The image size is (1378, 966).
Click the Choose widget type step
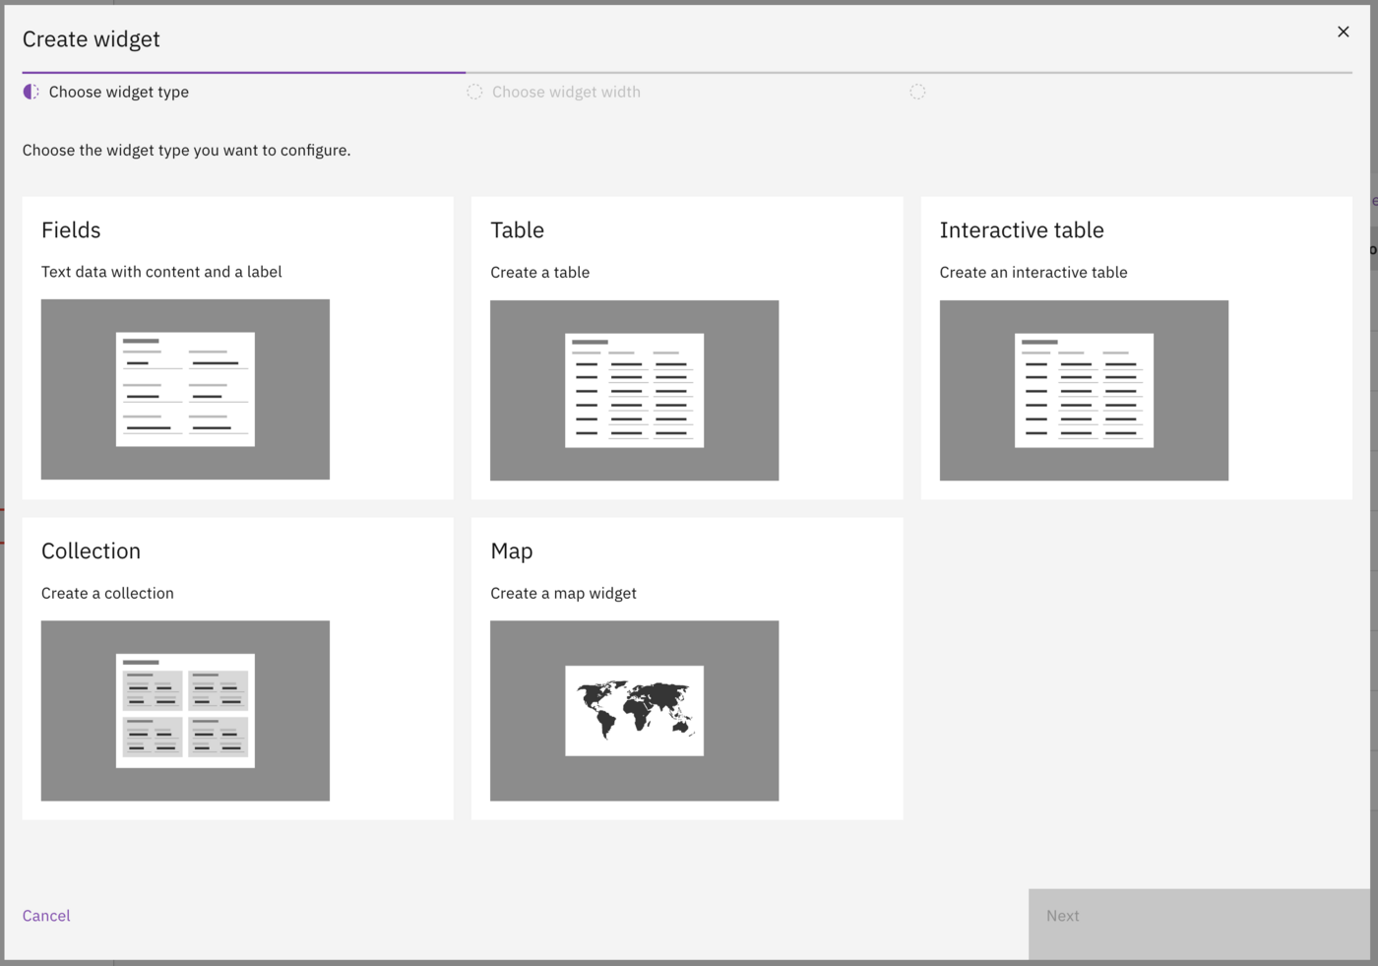pyautogui.click(x=118, y=92)
